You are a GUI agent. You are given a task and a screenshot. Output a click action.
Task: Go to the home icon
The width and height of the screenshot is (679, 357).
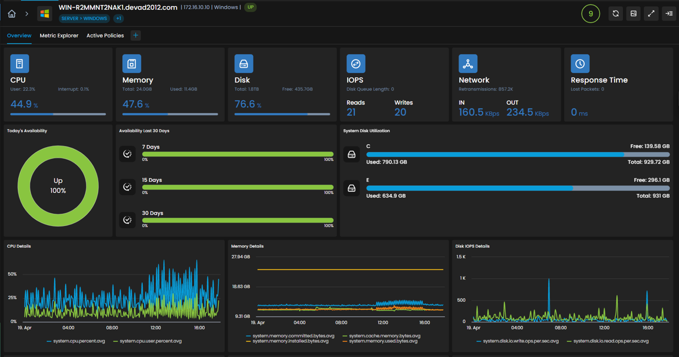(x=12, y=13)
